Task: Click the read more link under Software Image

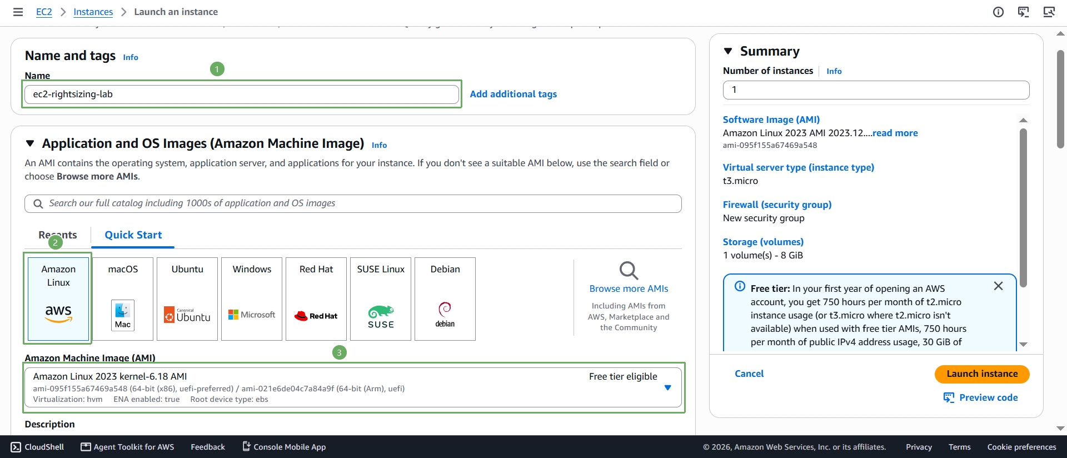Action: coord(895,133)
